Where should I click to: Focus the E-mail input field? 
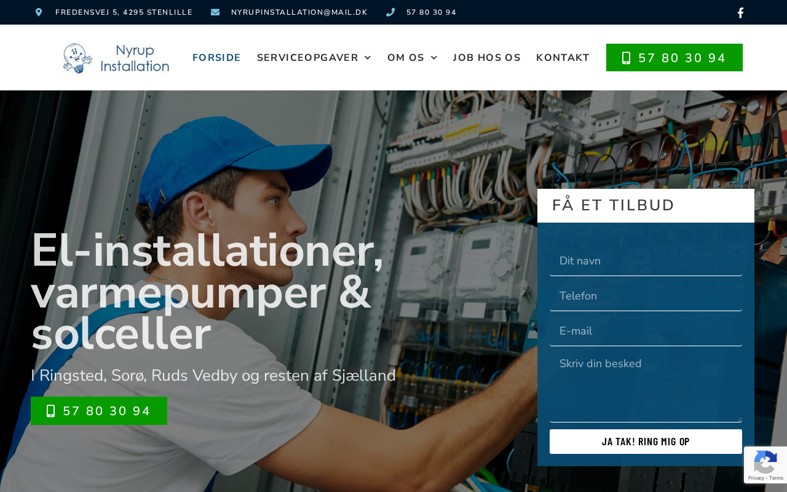pos(646,331)
